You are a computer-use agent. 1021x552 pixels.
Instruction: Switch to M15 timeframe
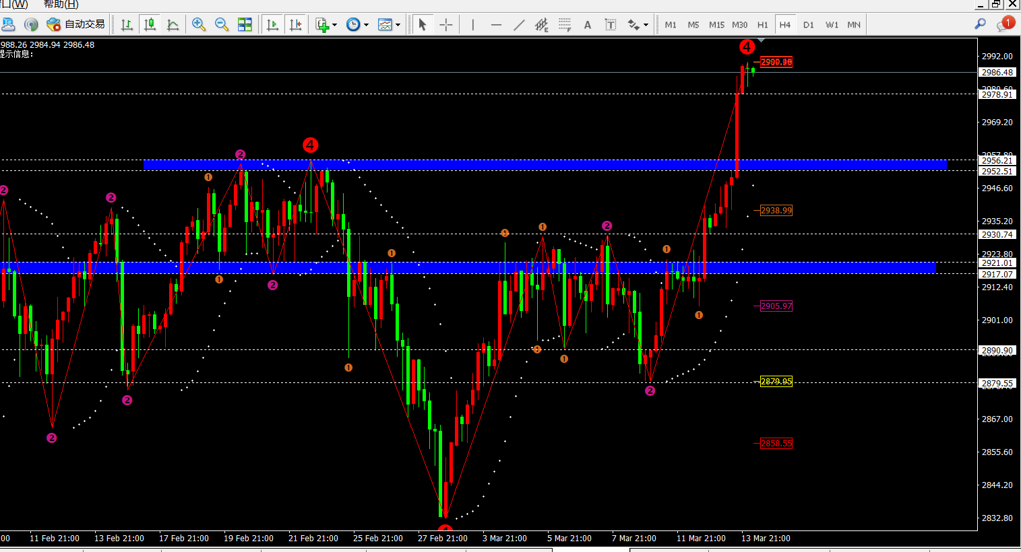[716, 25]
